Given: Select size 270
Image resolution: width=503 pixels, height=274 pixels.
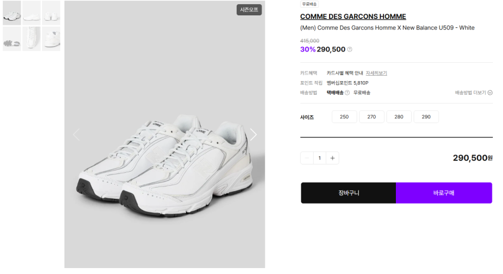Looking at the screenshot, I should click(x=372, y=117).
